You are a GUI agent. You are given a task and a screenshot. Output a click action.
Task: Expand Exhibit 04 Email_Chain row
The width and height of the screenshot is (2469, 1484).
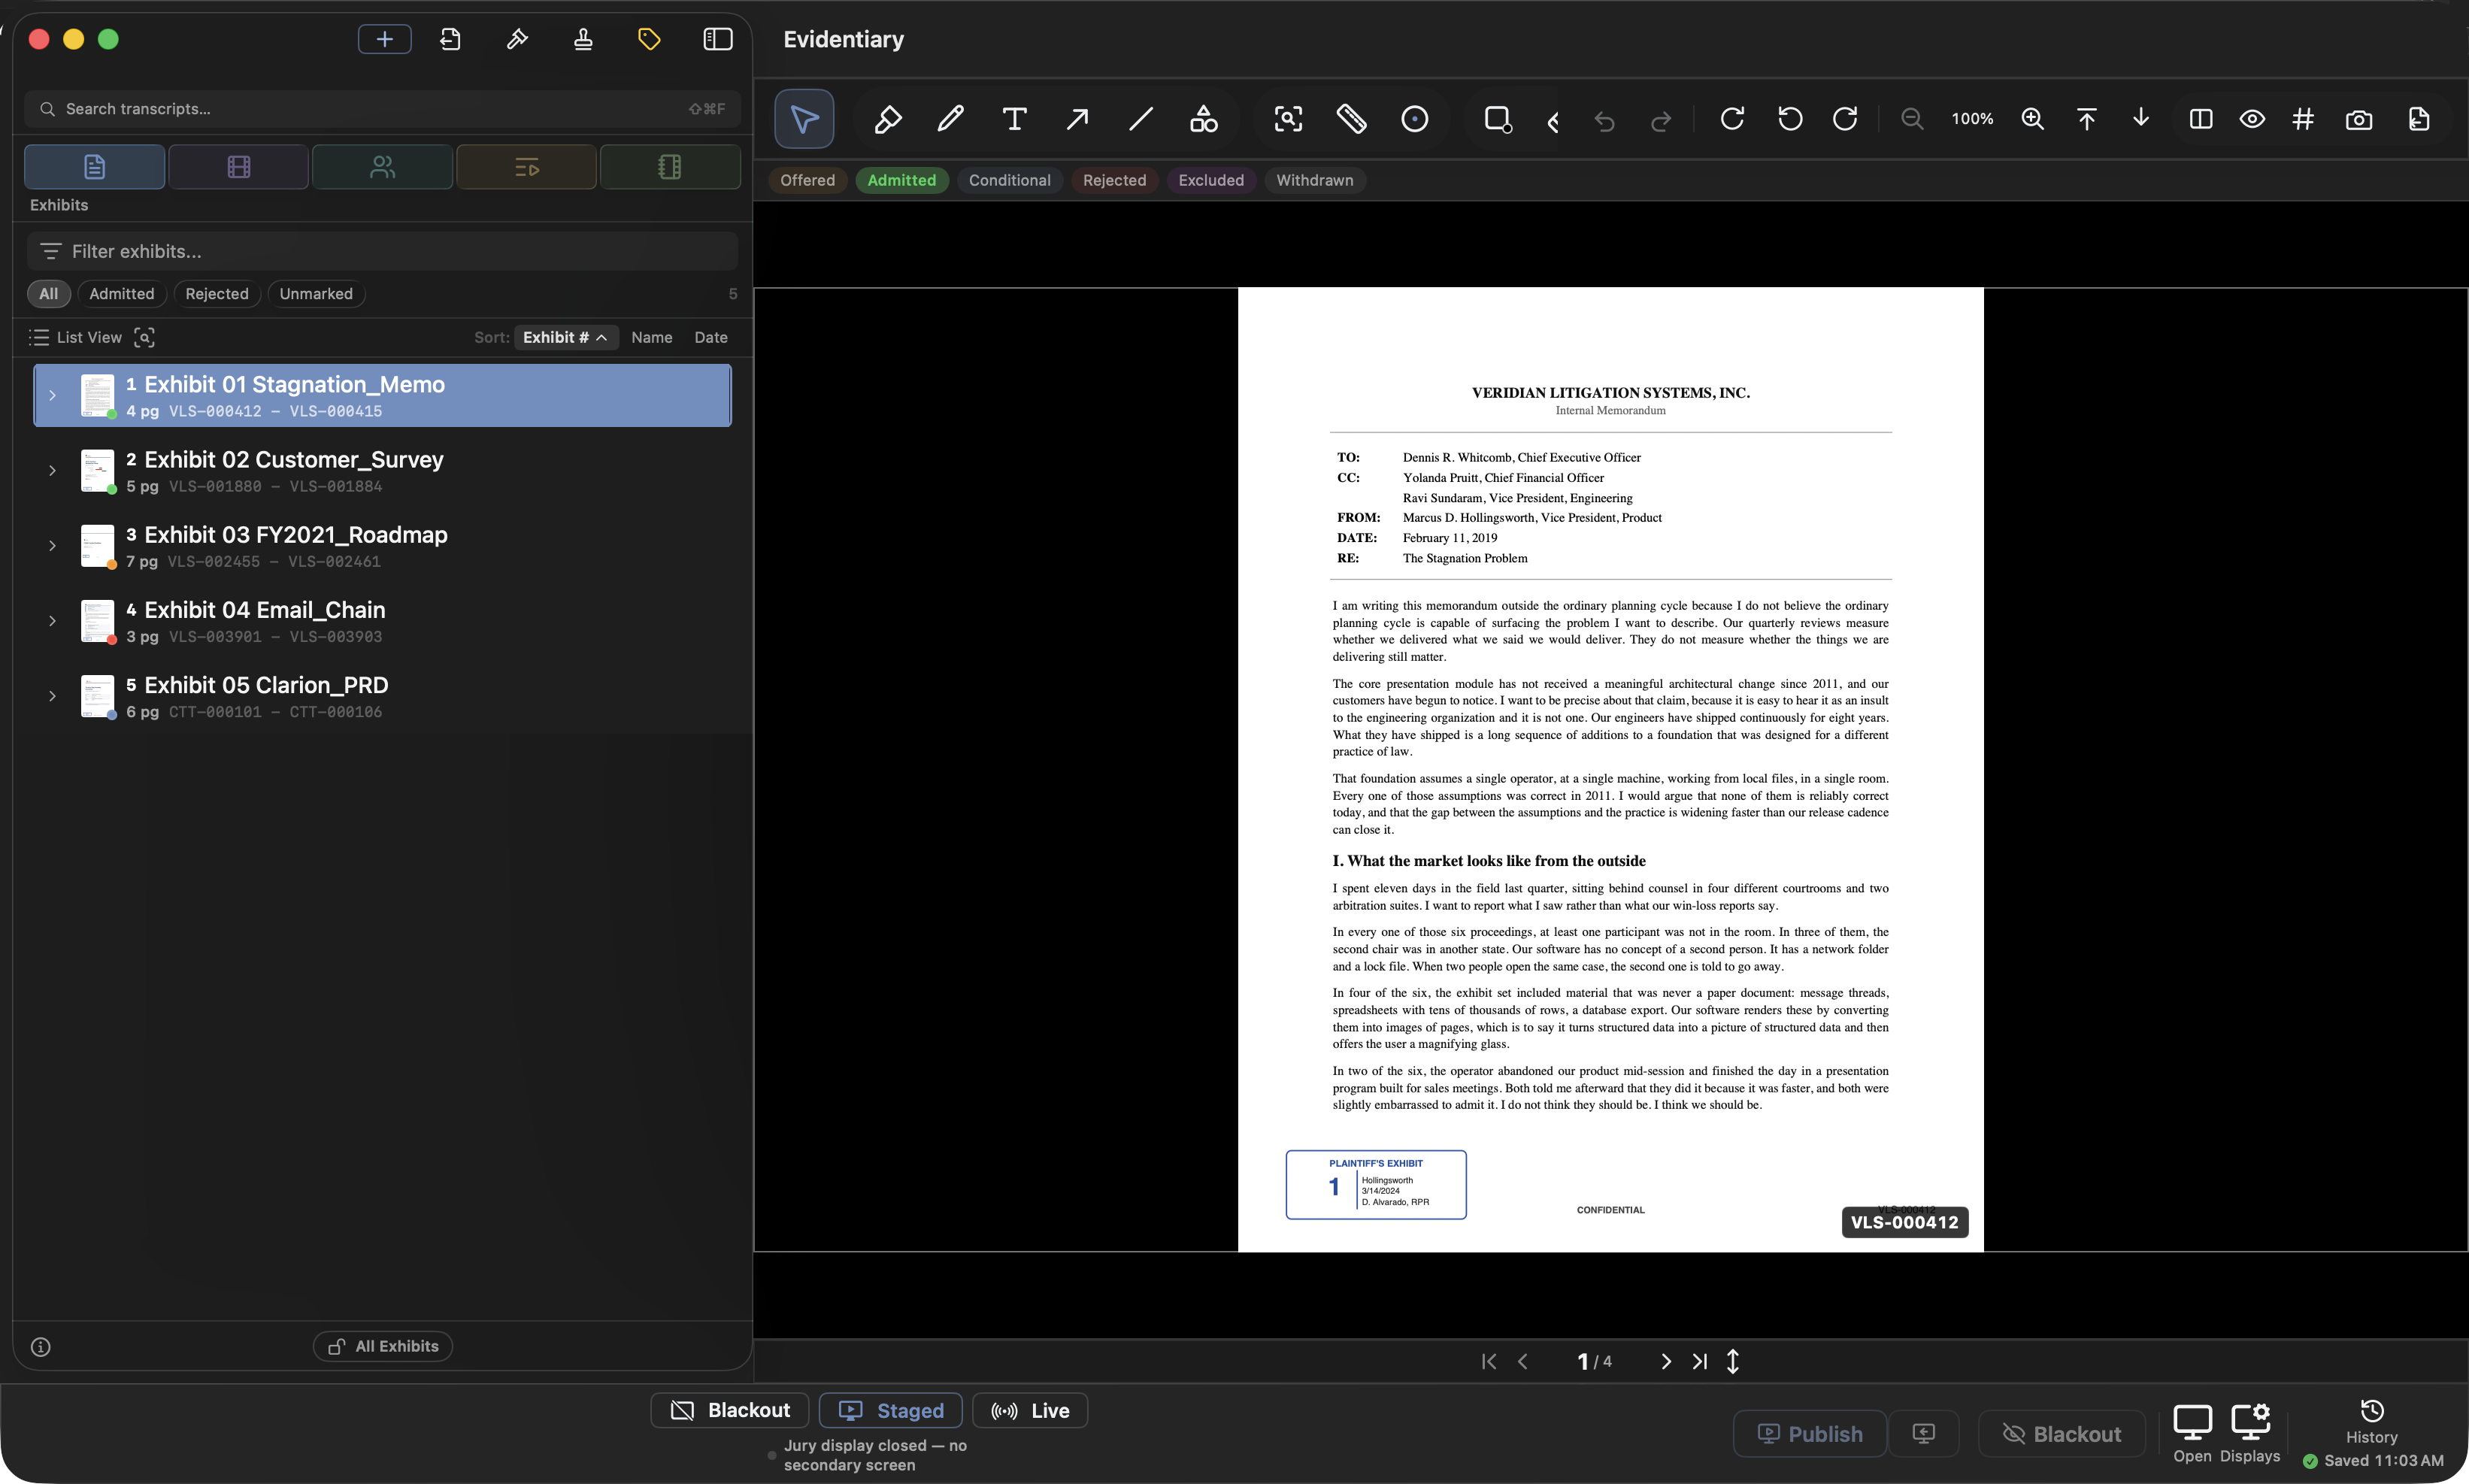[53, 621]
